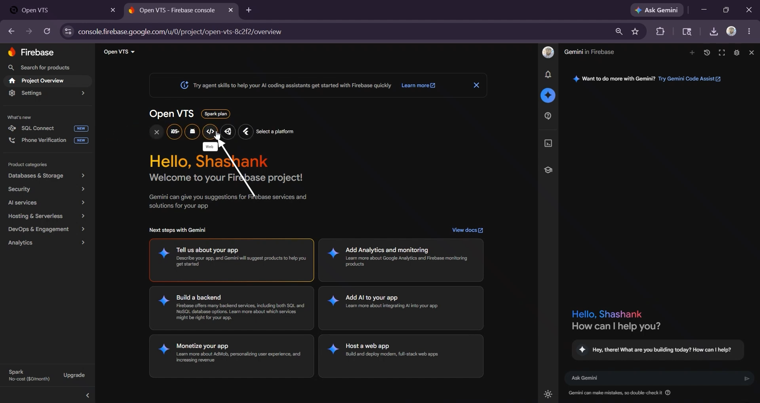The image size is (760, 403).
Task: Open the account avatar in Firebase rail
Action: [x=548, y=52]
